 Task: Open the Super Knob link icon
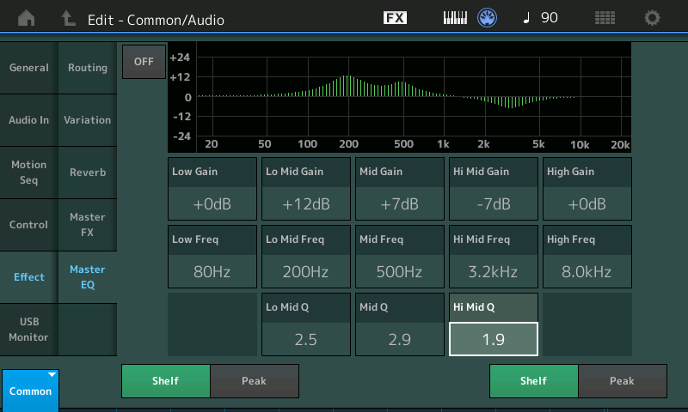pos(487,18)
